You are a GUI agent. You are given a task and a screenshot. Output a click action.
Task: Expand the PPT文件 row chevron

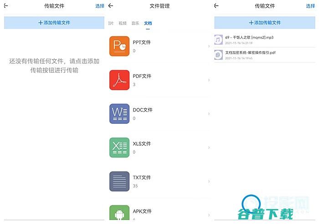click(x=209, y=46)
